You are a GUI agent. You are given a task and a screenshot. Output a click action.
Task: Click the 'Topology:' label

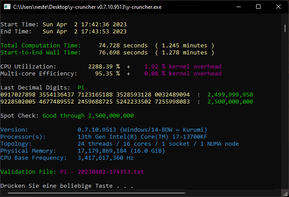tap(16, 144)
